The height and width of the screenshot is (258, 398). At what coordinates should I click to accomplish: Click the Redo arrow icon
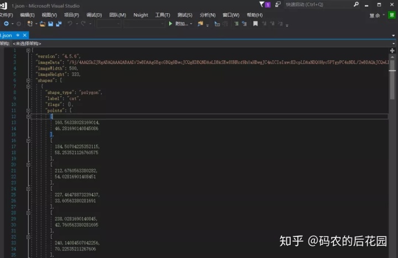[83, 24]
